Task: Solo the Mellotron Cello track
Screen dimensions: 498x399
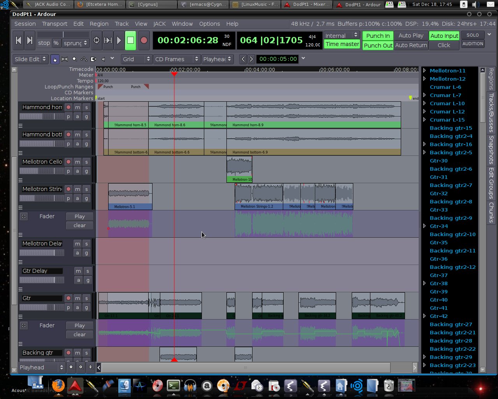Action: [x=86, y=162]
